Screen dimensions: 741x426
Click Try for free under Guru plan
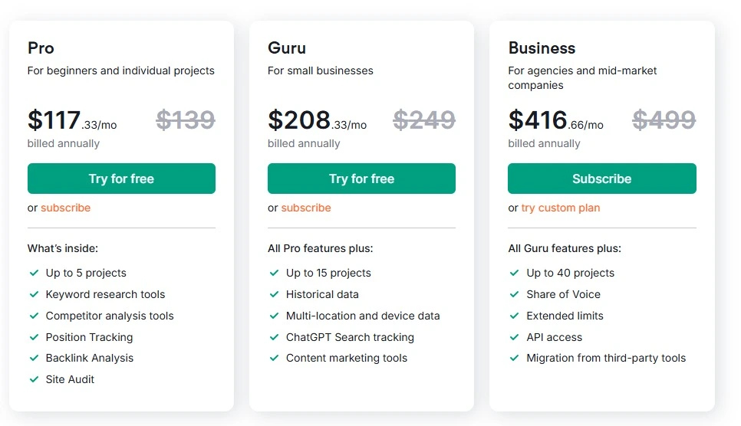[361, 179]
